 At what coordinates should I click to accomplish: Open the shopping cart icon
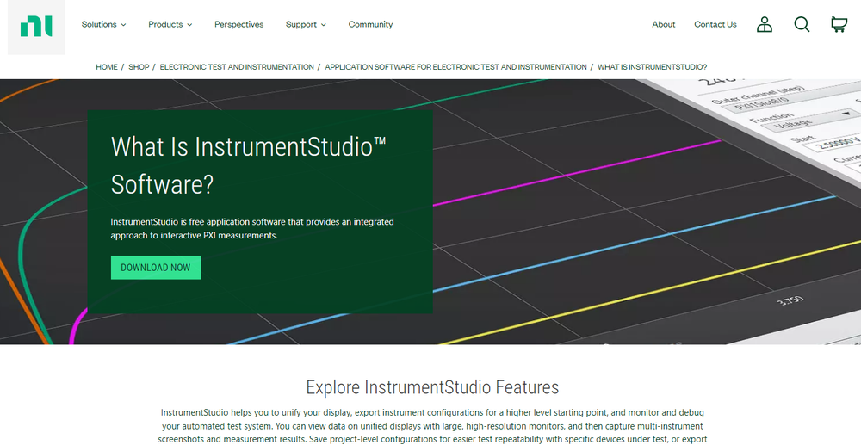pos(839,24)
